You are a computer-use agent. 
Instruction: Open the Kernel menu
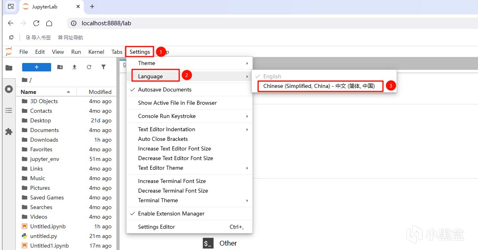pyautogui.click(x=96, y=52)
